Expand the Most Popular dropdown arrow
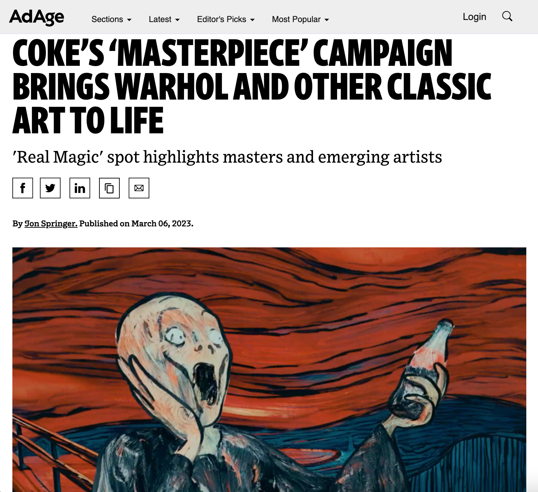This screenshot has width=538, height=492. coord(327,20)
